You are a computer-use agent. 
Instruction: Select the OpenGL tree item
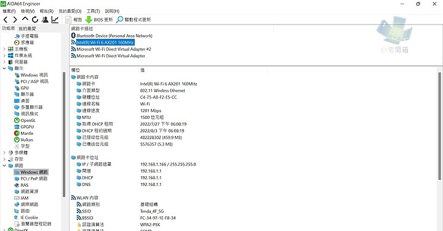25,120
